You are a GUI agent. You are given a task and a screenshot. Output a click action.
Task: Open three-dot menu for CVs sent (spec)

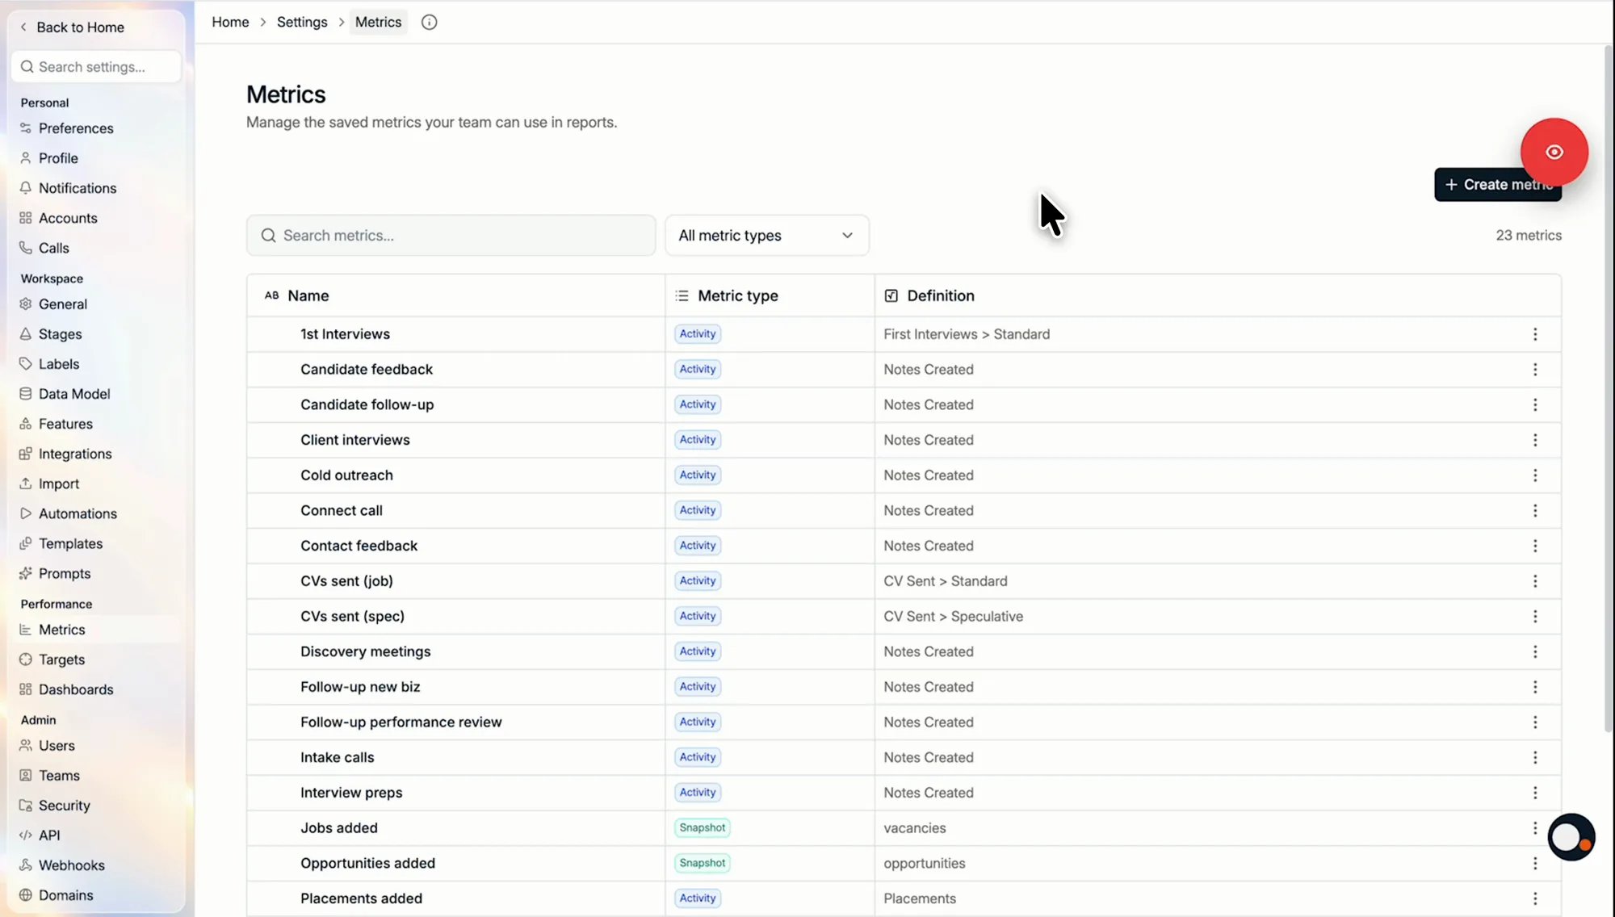pos(1535,617)
